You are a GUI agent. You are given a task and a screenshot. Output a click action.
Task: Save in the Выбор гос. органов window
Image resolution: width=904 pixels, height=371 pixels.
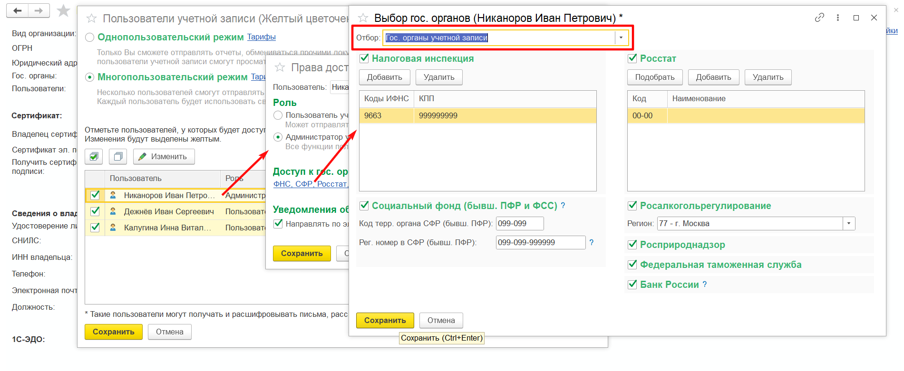(385, 320)
